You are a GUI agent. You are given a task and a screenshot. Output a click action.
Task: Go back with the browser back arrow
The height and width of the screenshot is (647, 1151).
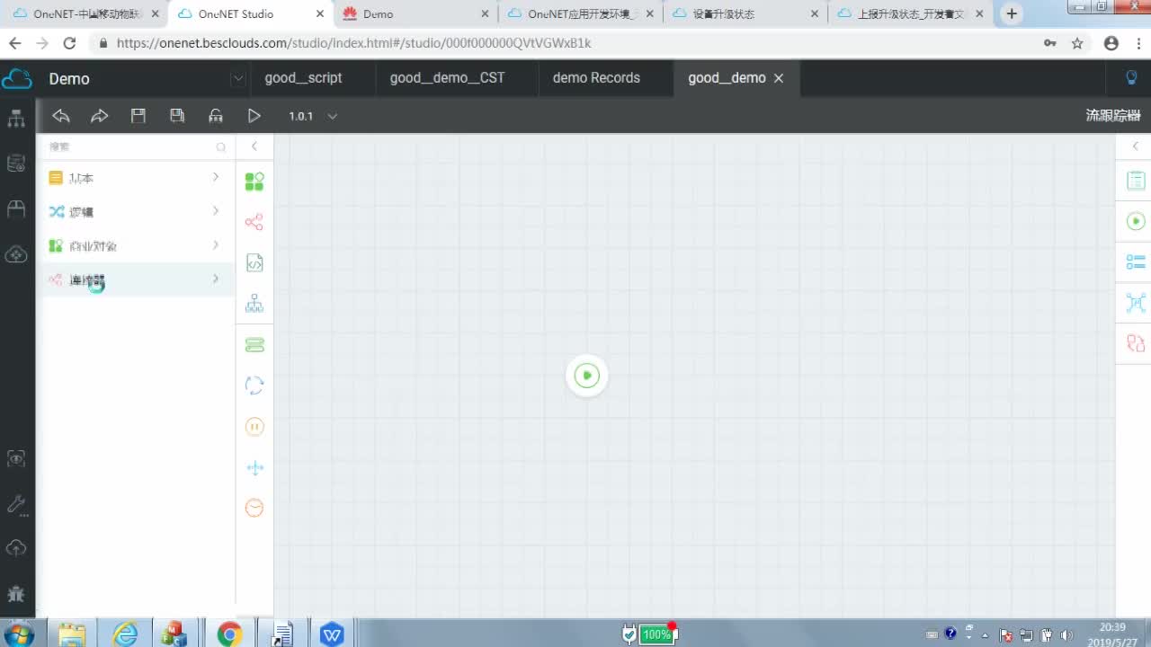click(x=14, y=43)
